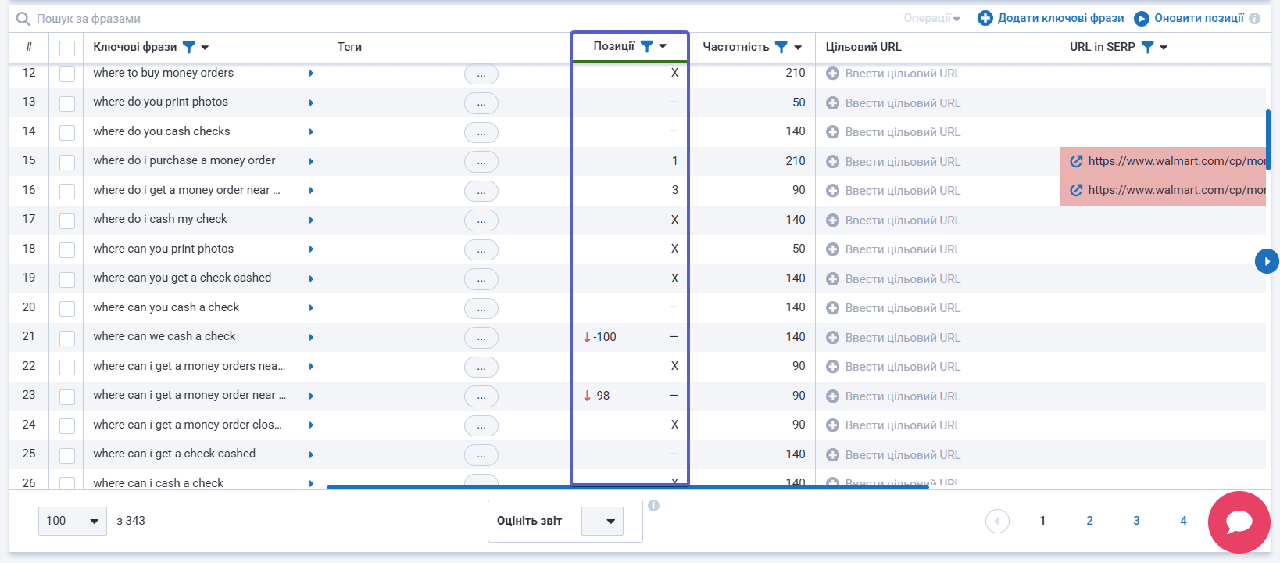The height and width of the screenshot is (563, 1280).
Task: Expand row arrow for 'where do you print photos'
Action: [x=311, y=102]
